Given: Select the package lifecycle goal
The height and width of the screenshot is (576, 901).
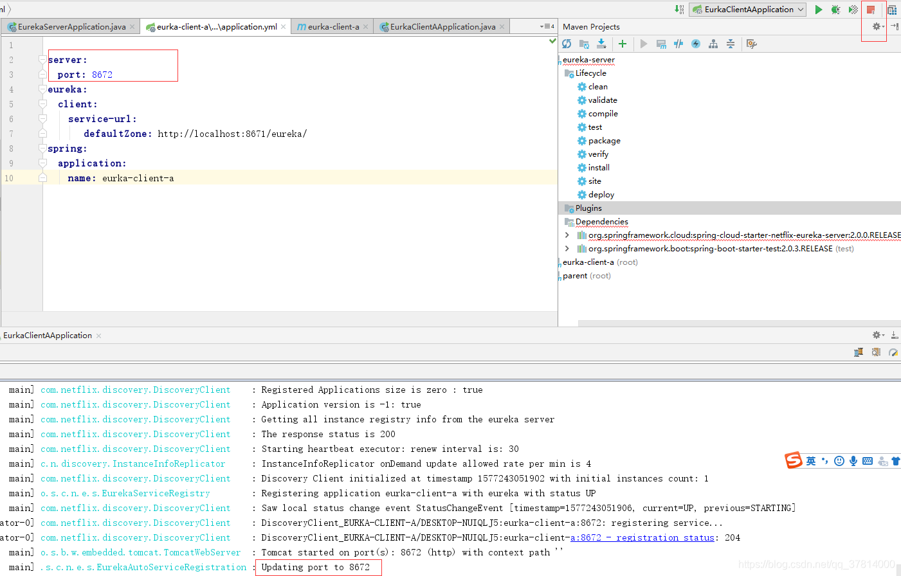Looking at the screenshot, I should coord(604,141).
